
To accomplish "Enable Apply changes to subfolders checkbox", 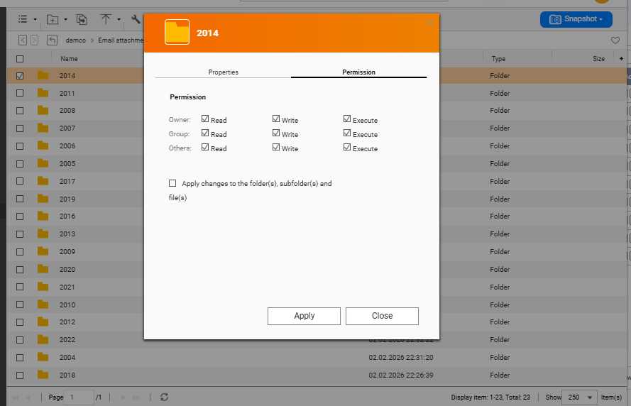I will 172,183.
